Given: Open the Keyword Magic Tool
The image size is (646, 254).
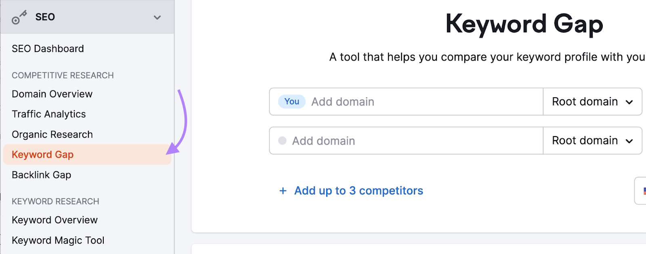Looking at the screenshot, I should [x=58, y=240].
